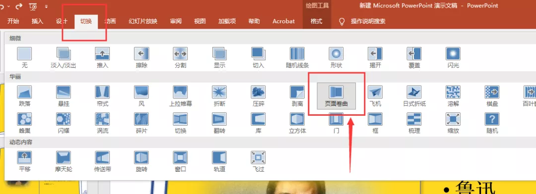Choose the 闪耀 glitter transition
The height and width of the screenshot is (194, 536).
tap(63, 123)
